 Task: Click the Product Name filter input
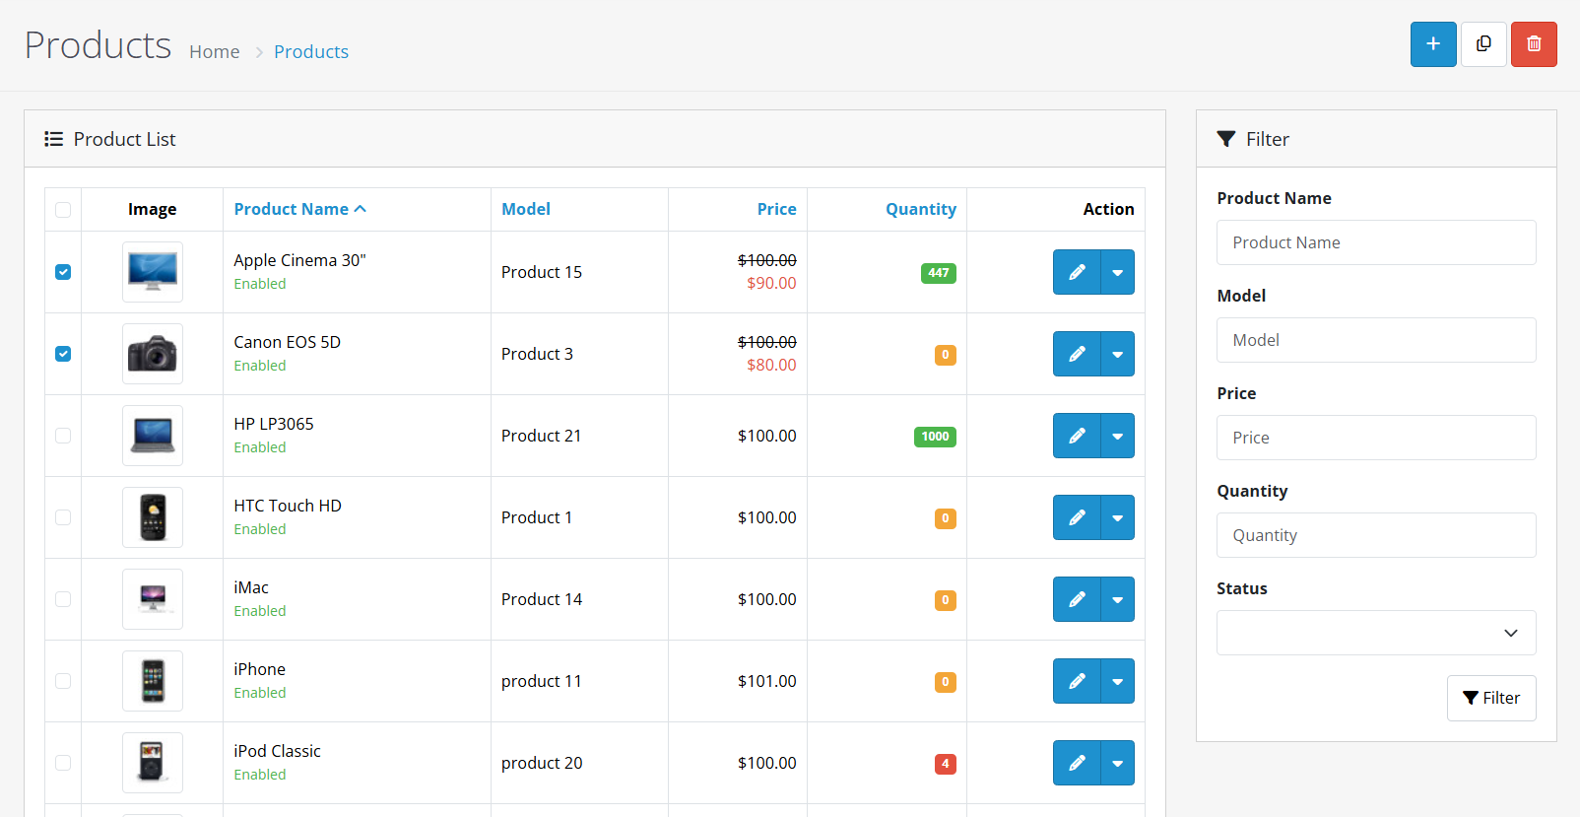point(1376,242)
